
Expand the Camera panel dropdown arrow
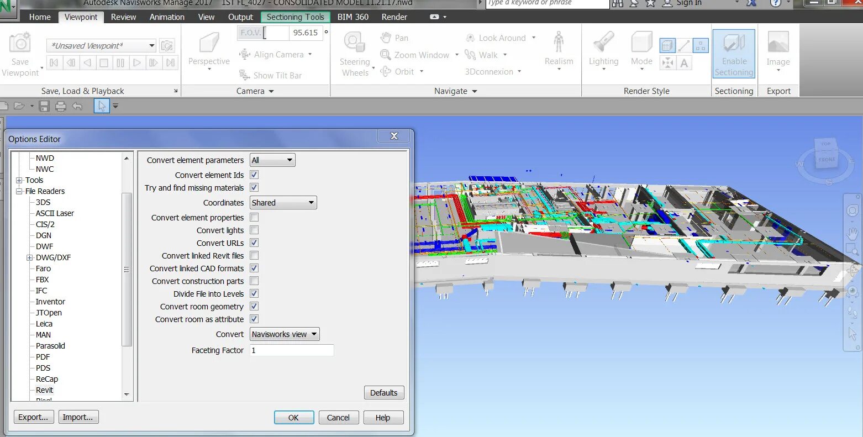[x=271, y=91]
